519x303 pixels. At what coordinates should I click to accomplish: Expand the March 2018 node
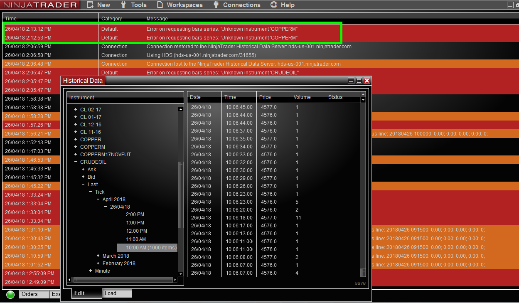pos(98,256)
